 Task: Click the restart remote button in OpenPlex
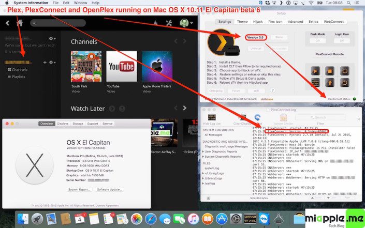[344, 71]
